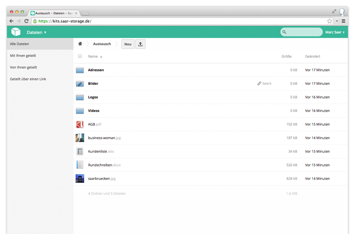356x234 pixels.
Task: Open the Chrome hamburger menu
Action: tap(344, 21)
